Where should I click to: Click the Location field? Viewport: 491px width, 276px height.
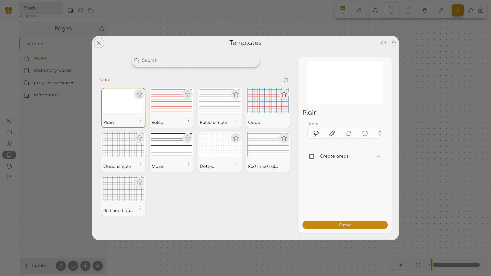click(x=56, y=44)
